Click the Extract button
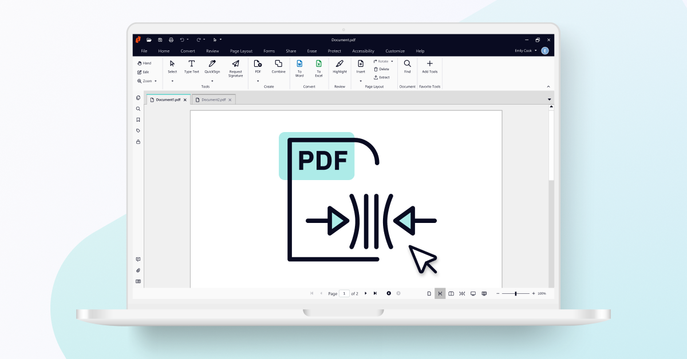Viewport: 687px width, 359px height. [382, 77]
